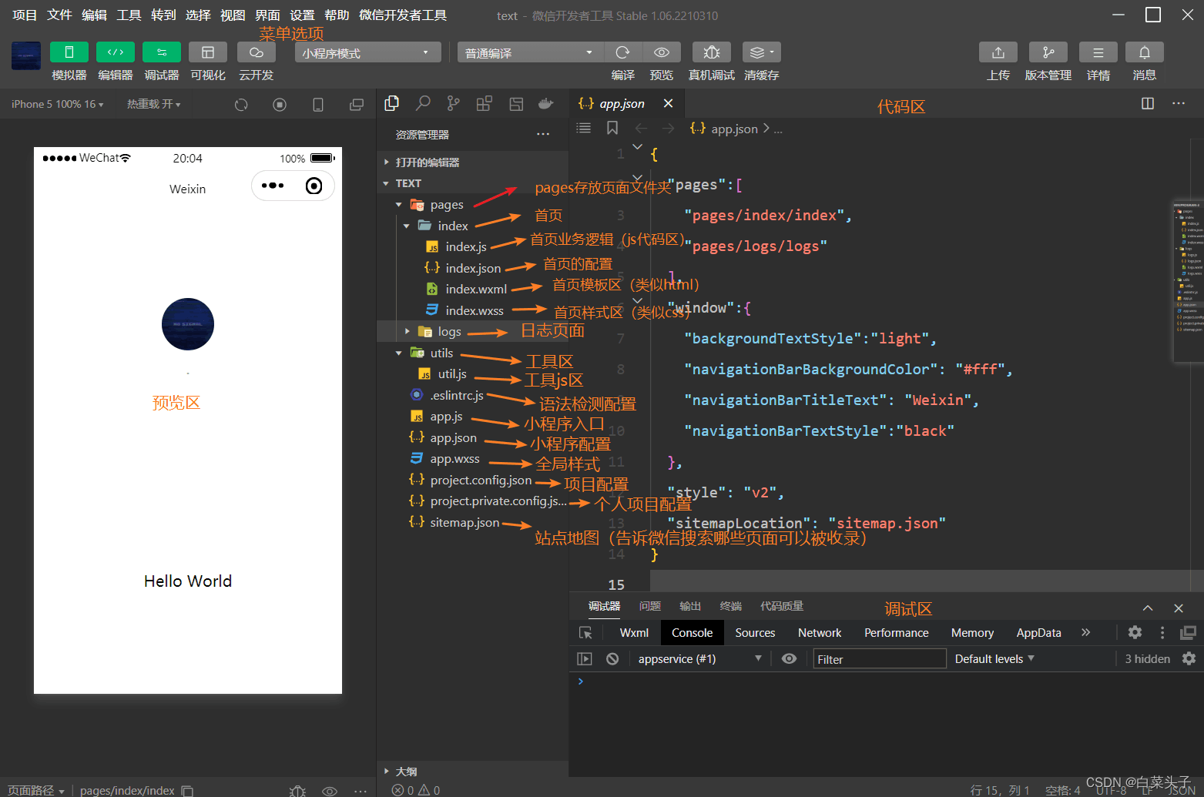Switch to the AppData tab
This screenshot has height=797, width=1204.
pos(1038,632)
